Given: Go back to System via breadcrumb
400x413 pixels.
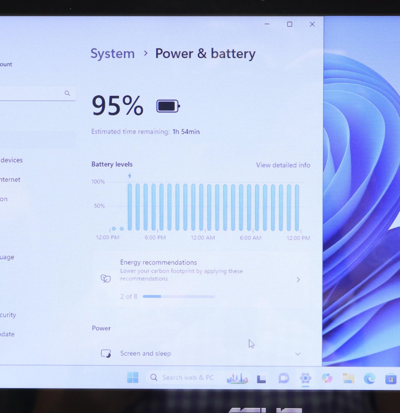Looking at the screenshot, I should pyautogui.click(x=112, y=54).
